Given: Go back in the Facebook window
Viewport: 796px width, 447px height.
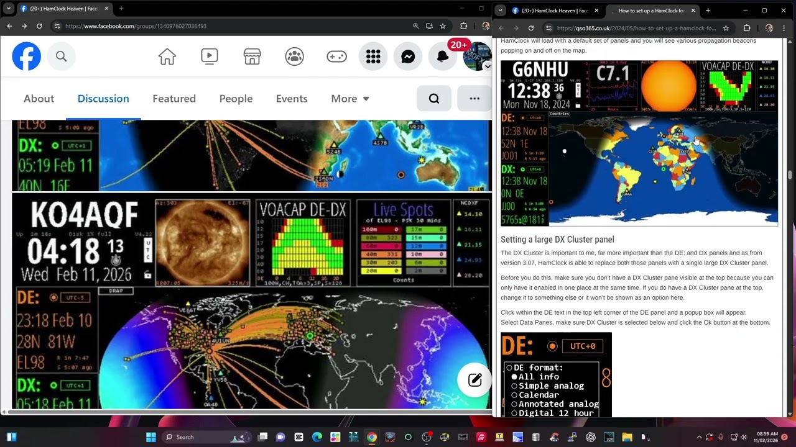Looking at the screenshot, I should pyautogui.click(x=9, y=26).
